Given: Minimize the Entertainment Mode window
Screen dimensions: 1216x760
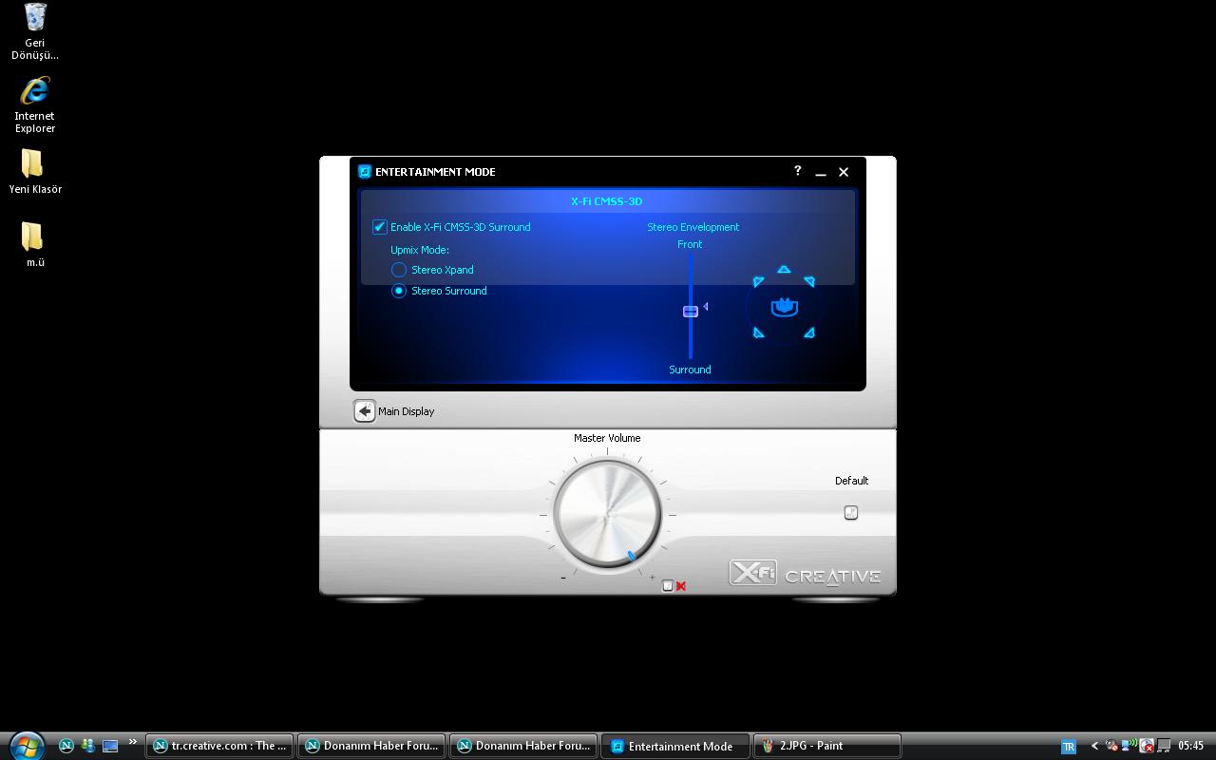Looking at the screenshot, I should 821,173.
